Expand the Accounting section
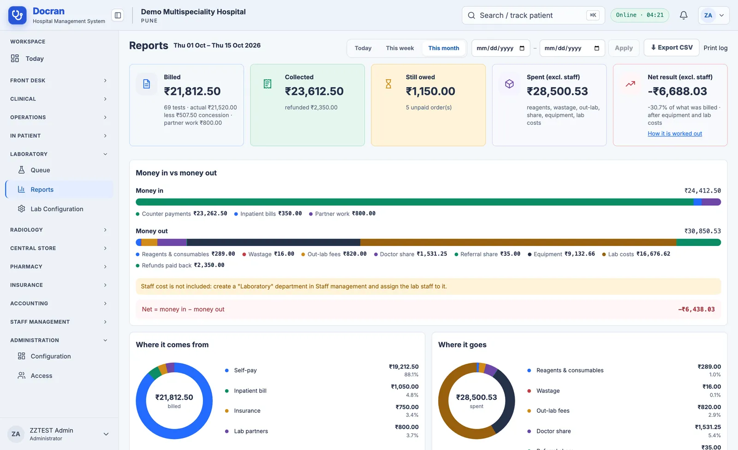738x450 pixels. coord(59,304)
